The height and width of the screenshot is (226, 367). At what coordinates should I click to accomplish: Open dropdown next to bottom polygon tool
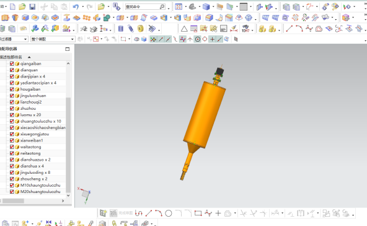tap(235, 213)
